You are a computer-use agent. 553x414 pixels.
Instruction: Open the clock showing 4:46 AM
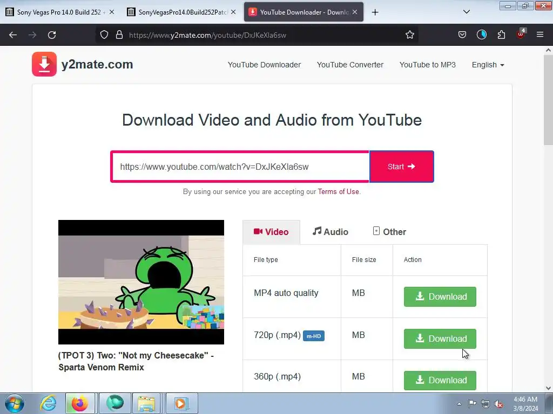click(525, 404)
